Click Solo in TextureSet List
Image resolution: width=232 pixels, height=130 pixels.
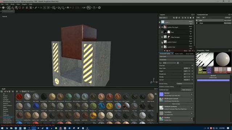click(198, 18)
